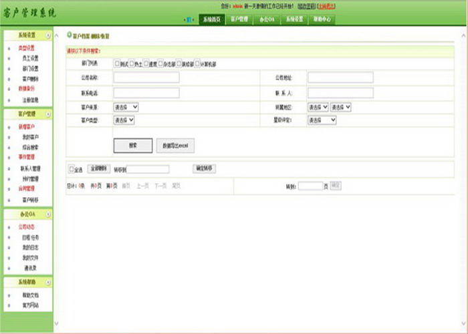Open the 客户来源 dropdown
The height and width of the screenshot is (334, 468).
(x=126, y=106)
